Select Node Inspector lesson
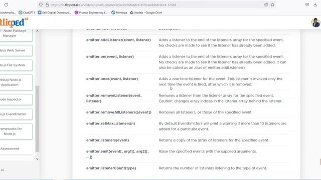This screenshot has width=321, height=180. (x=16, y=99)
